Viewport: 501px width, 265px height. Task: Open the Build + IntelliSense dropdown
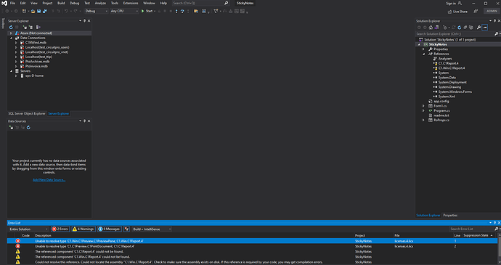click(152, 229)
